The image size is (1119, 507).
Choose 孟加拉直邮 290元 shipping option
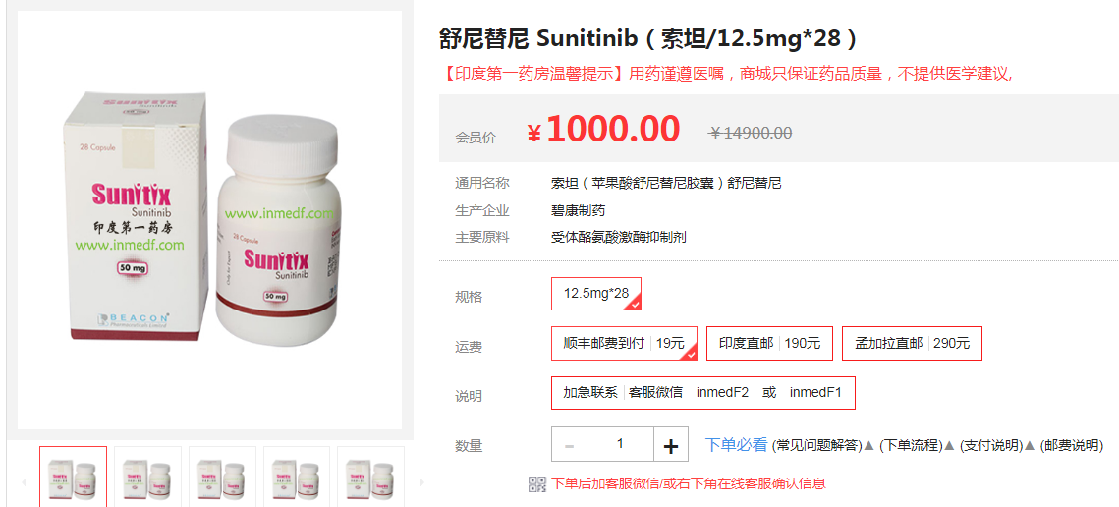pyautogui.click(x=912, y=343)
